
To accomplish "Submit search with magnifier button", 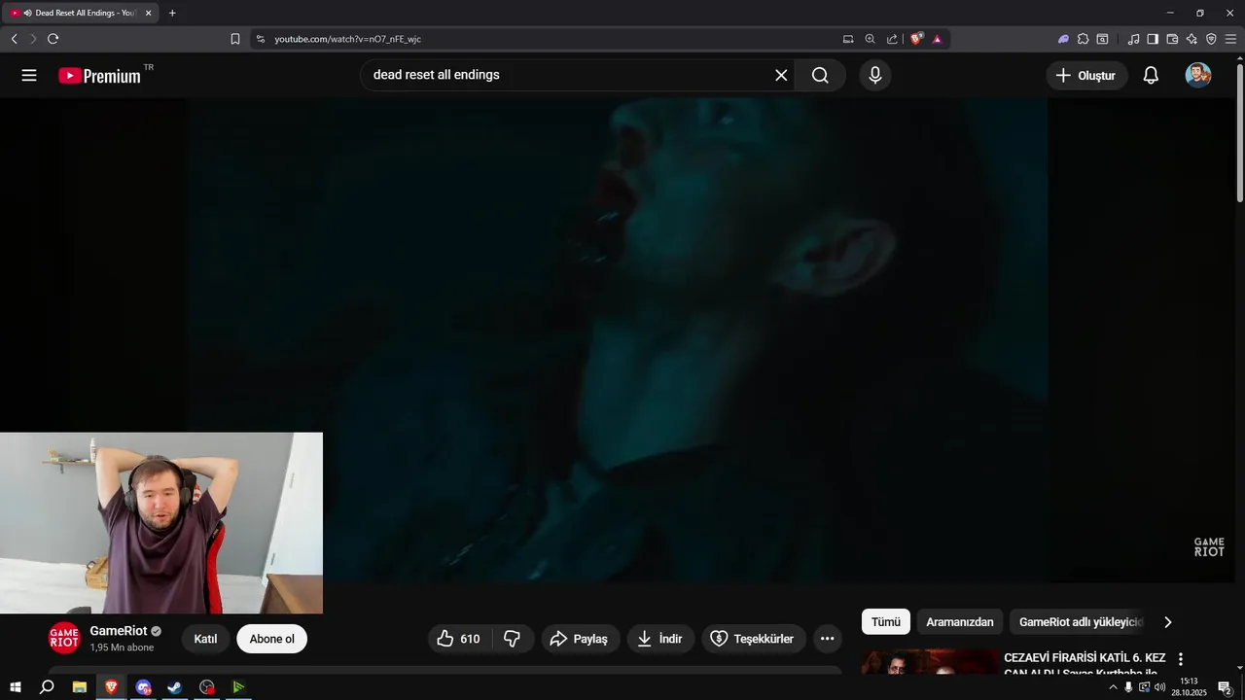I will 820,75.
